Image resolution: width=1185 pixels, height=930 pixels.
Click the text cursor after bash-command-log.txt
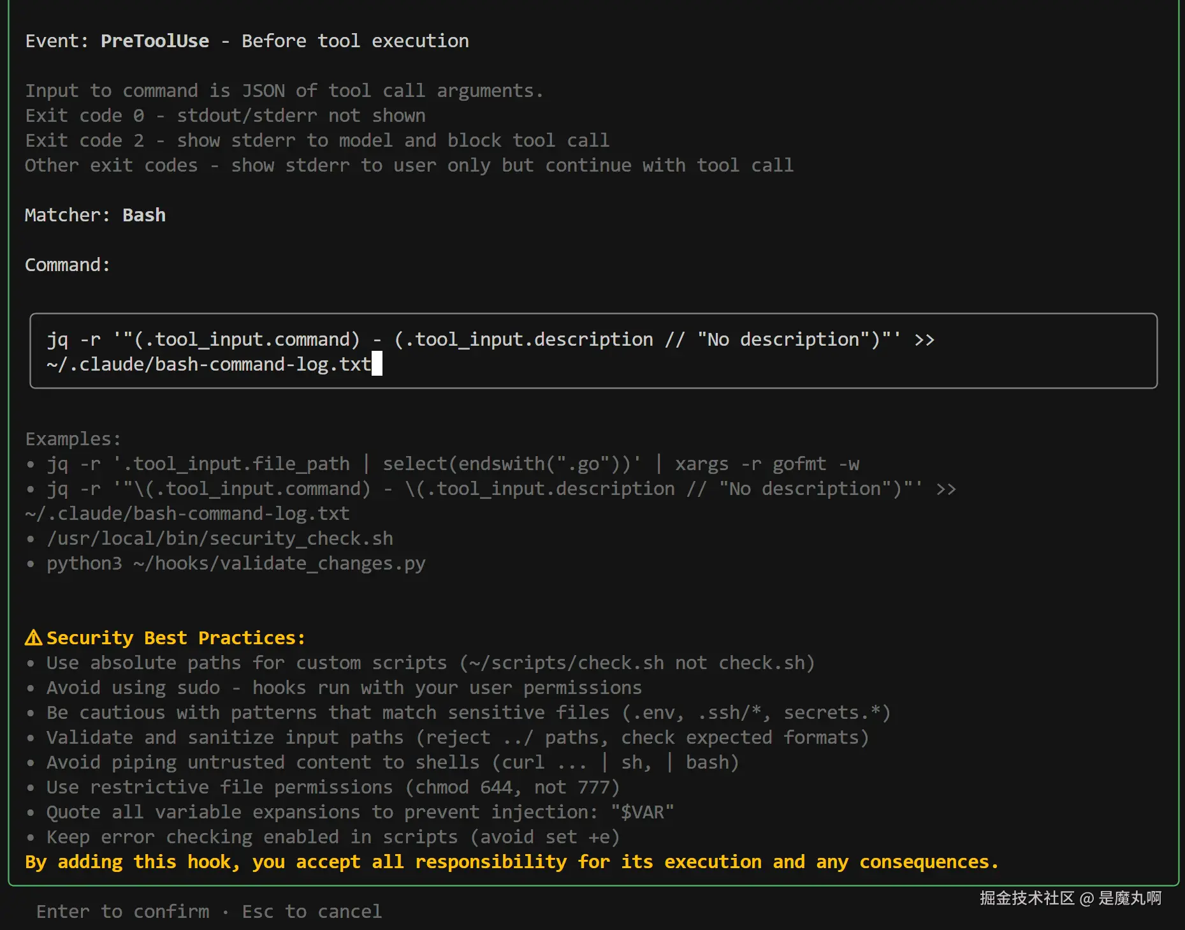pos(377,364)
